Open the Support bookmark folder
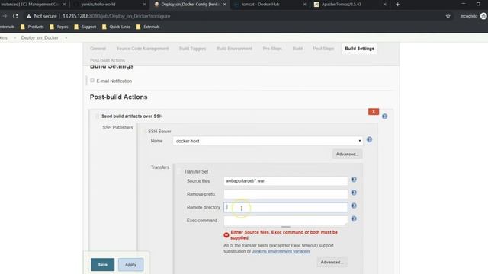The image size is (488, 274). (85, 27)
